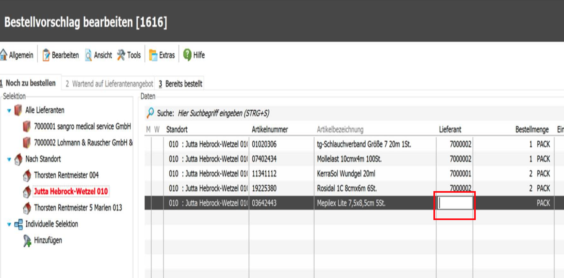
Task: Click the Allgemein house icon
Action: (x=4, y=55)
